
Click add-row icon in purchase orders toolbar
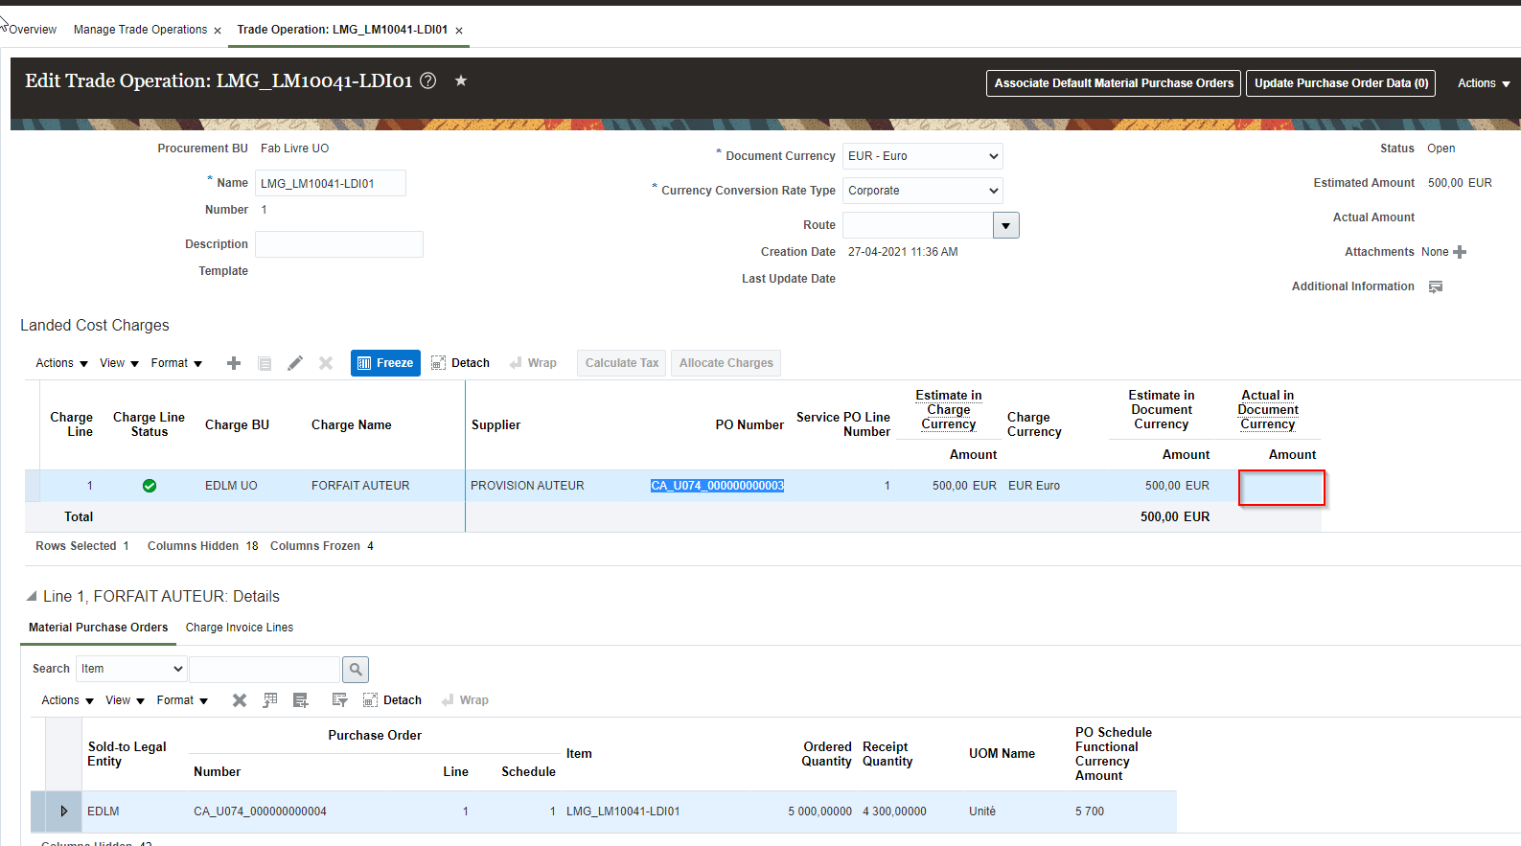click(301, 700)
